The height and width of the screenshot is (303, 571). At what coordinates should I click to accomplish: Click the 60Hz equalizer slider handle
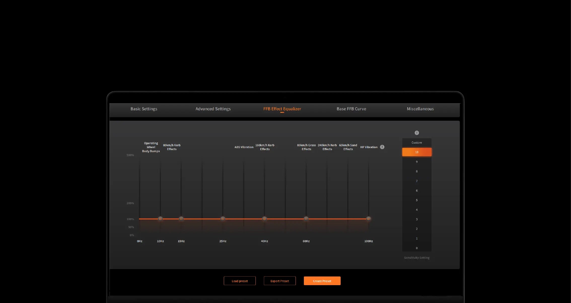click(x=306, y=219)
